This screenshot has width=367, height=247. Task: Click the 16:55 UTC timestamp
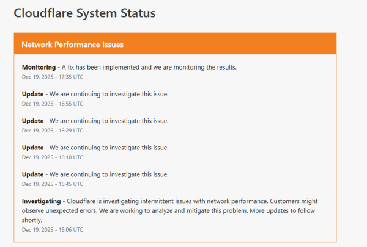tap(53, 104)
